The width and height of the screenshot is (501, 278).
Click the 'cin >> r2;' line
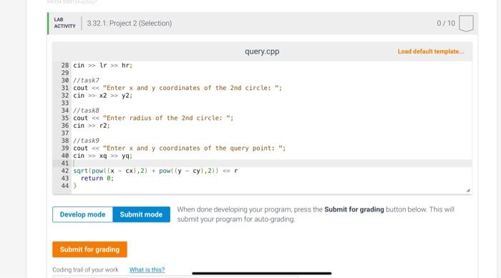[92, 126]
